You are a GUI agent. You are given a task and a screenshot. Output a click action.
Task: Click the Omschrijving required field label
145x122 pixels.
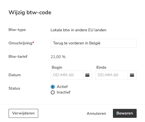point(21,43)
